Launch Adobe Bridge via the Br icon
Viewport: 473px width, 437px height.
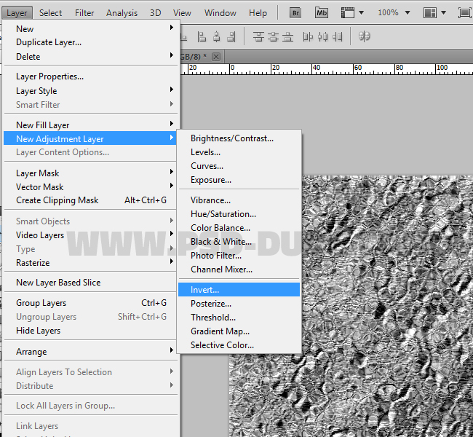click(295, 12)
